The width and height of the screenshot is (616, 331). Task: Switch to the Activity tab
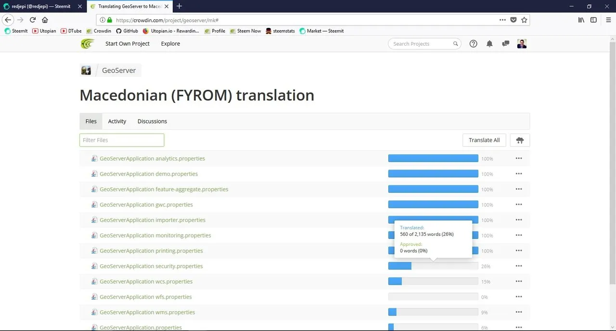pyautogui.click(x=117, y=121)
